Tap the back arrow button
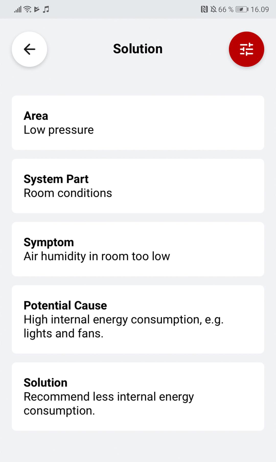The height and width of the screenshot is (462, 276). click(x=29, y=49)
